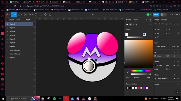The height and width of the screenshot is (101, 181).
Task: Open Spotify from the taskbar
Action: [x=55, y=98]
